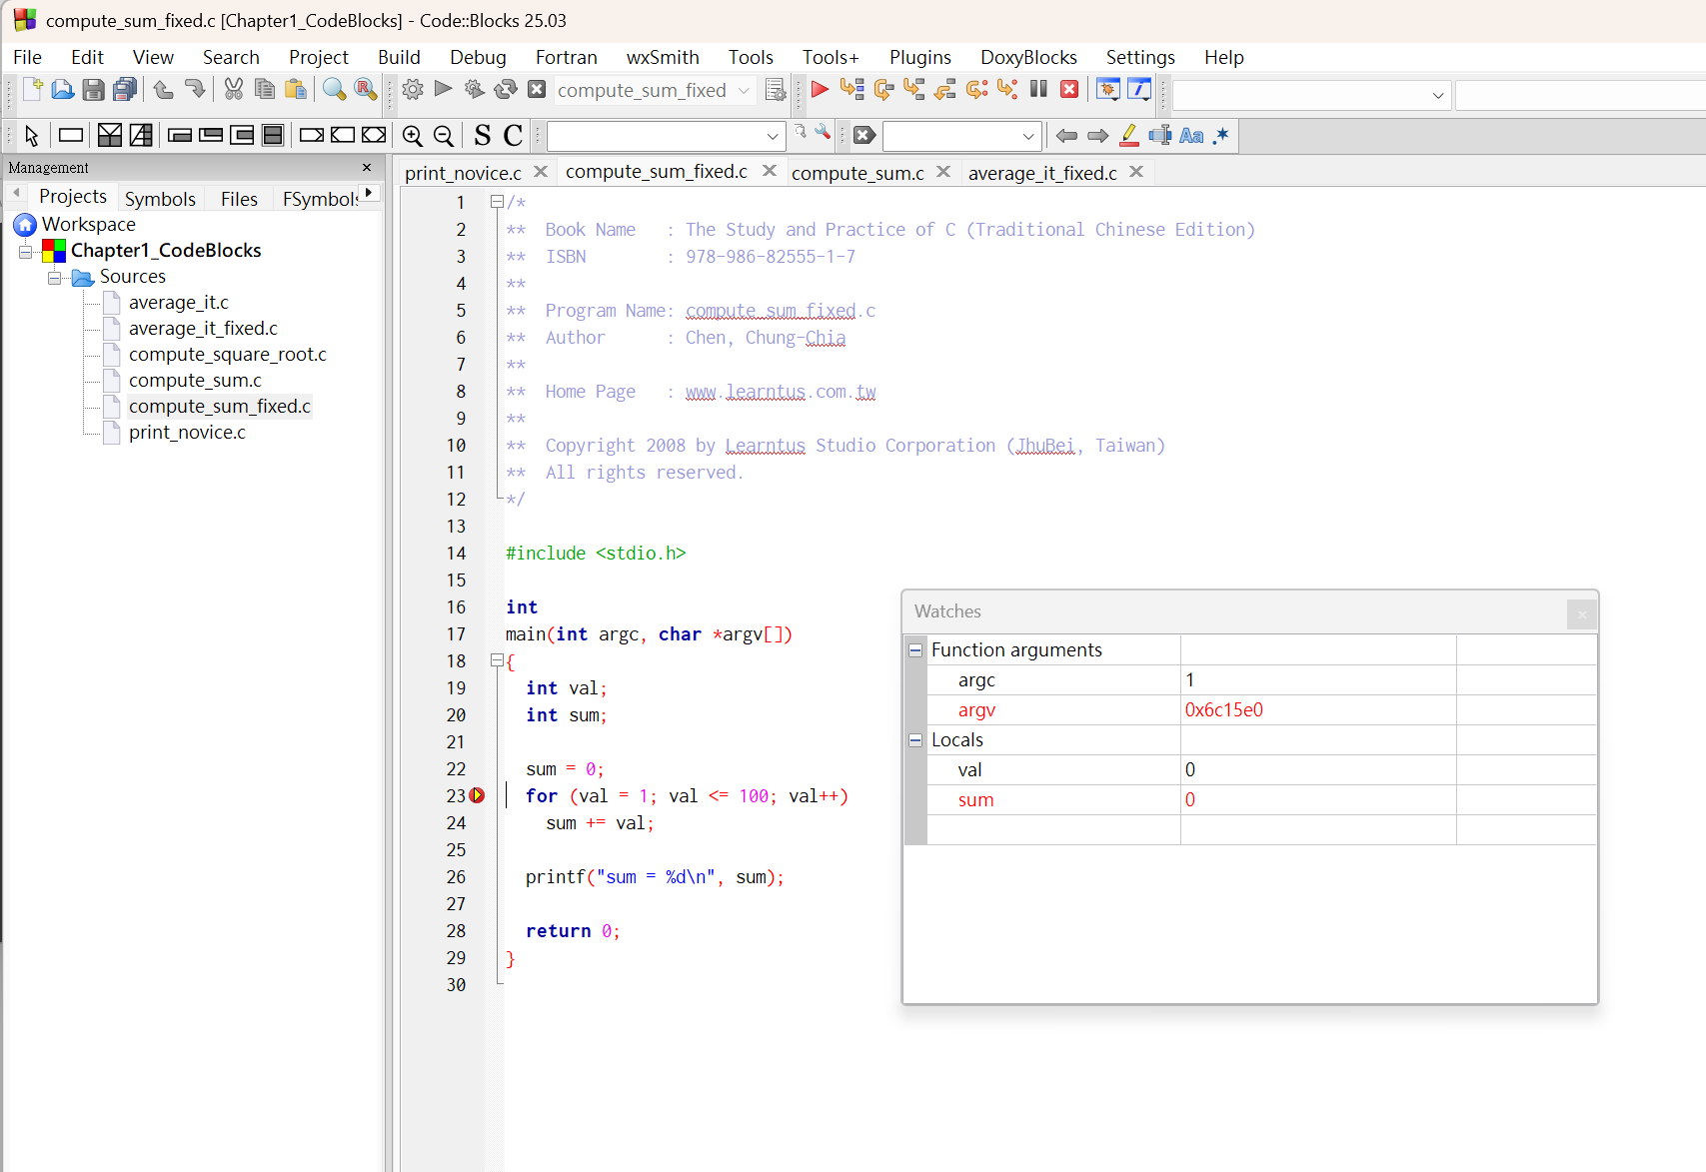Collapse the Function arguments group in Watches
Screen dimensions: 1706x1172
click(915, 650)
